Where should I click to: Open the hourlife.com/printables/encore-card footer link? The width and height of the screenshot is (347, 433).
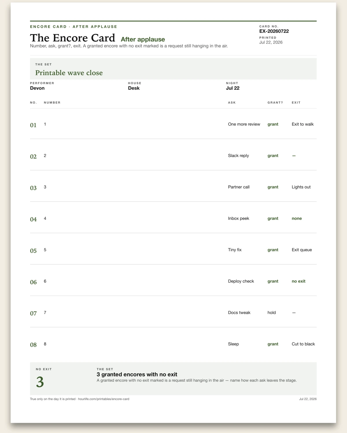click(104, 399)
